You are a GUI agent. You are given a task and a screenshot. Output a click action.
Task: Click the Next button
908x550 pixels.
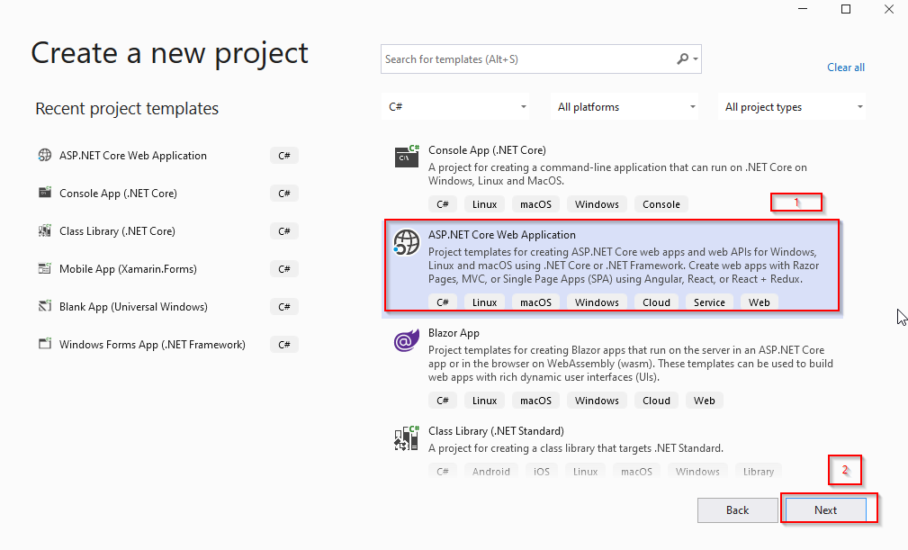(x=826, y=509)
